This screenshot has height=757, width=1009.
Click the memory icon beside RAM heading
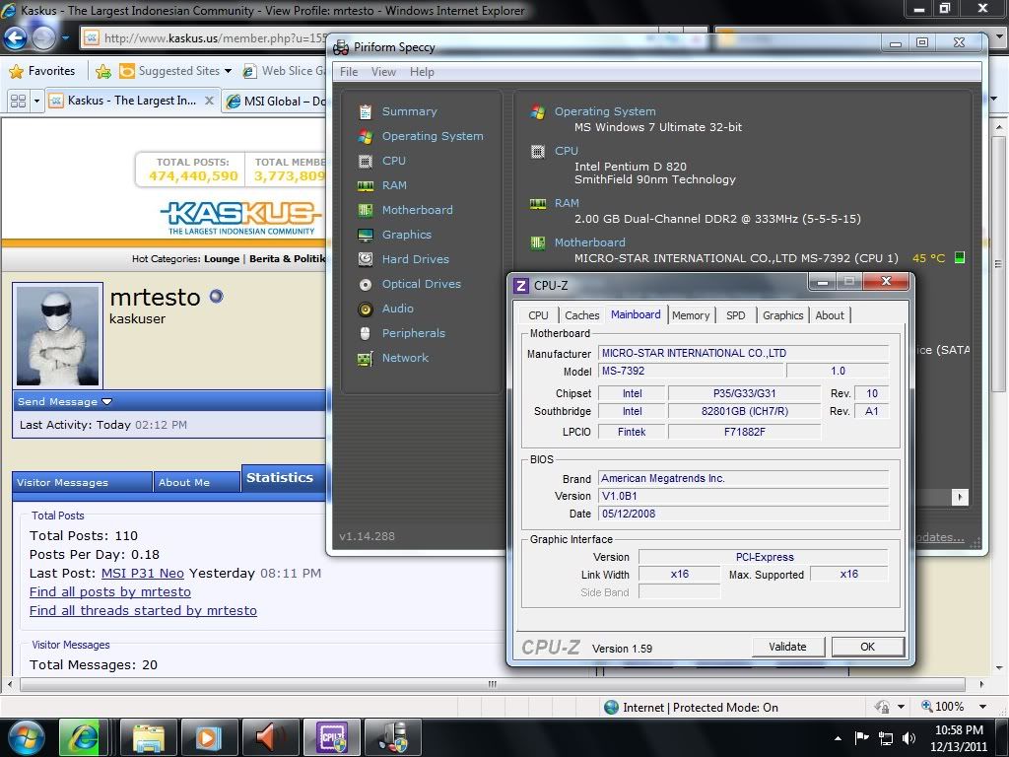pyautogui.click(x=538, y=203)
